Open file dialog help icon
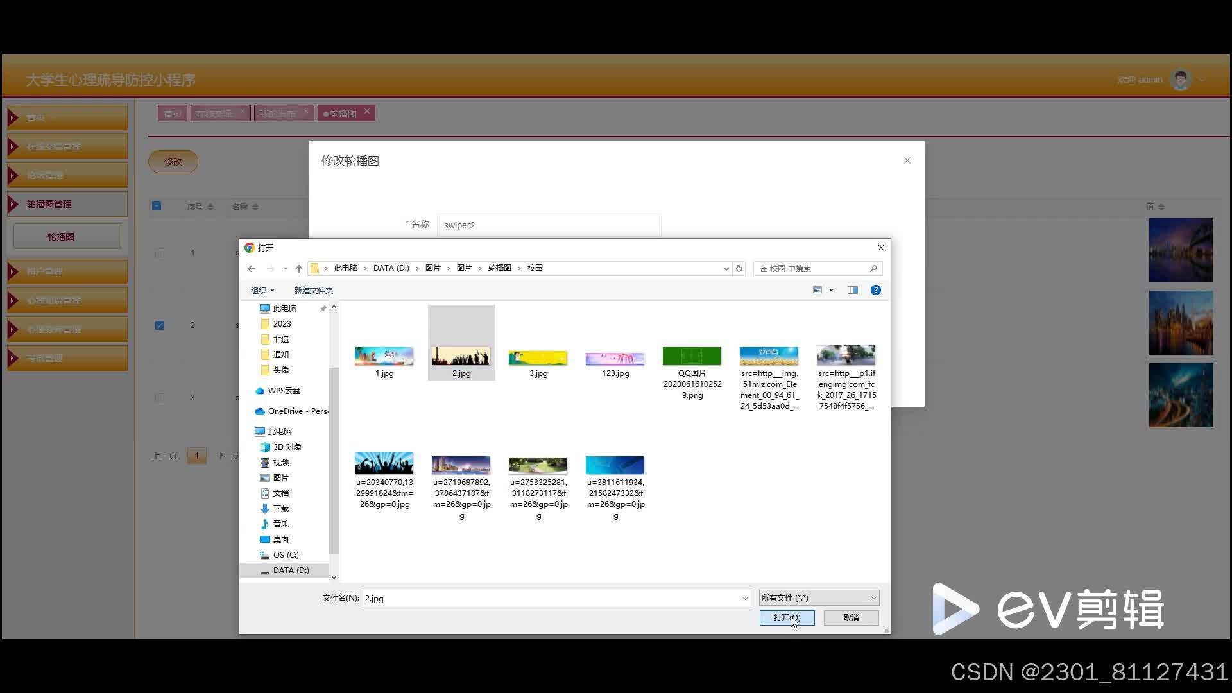The image size is (1232, 693). tap(875, 290)
